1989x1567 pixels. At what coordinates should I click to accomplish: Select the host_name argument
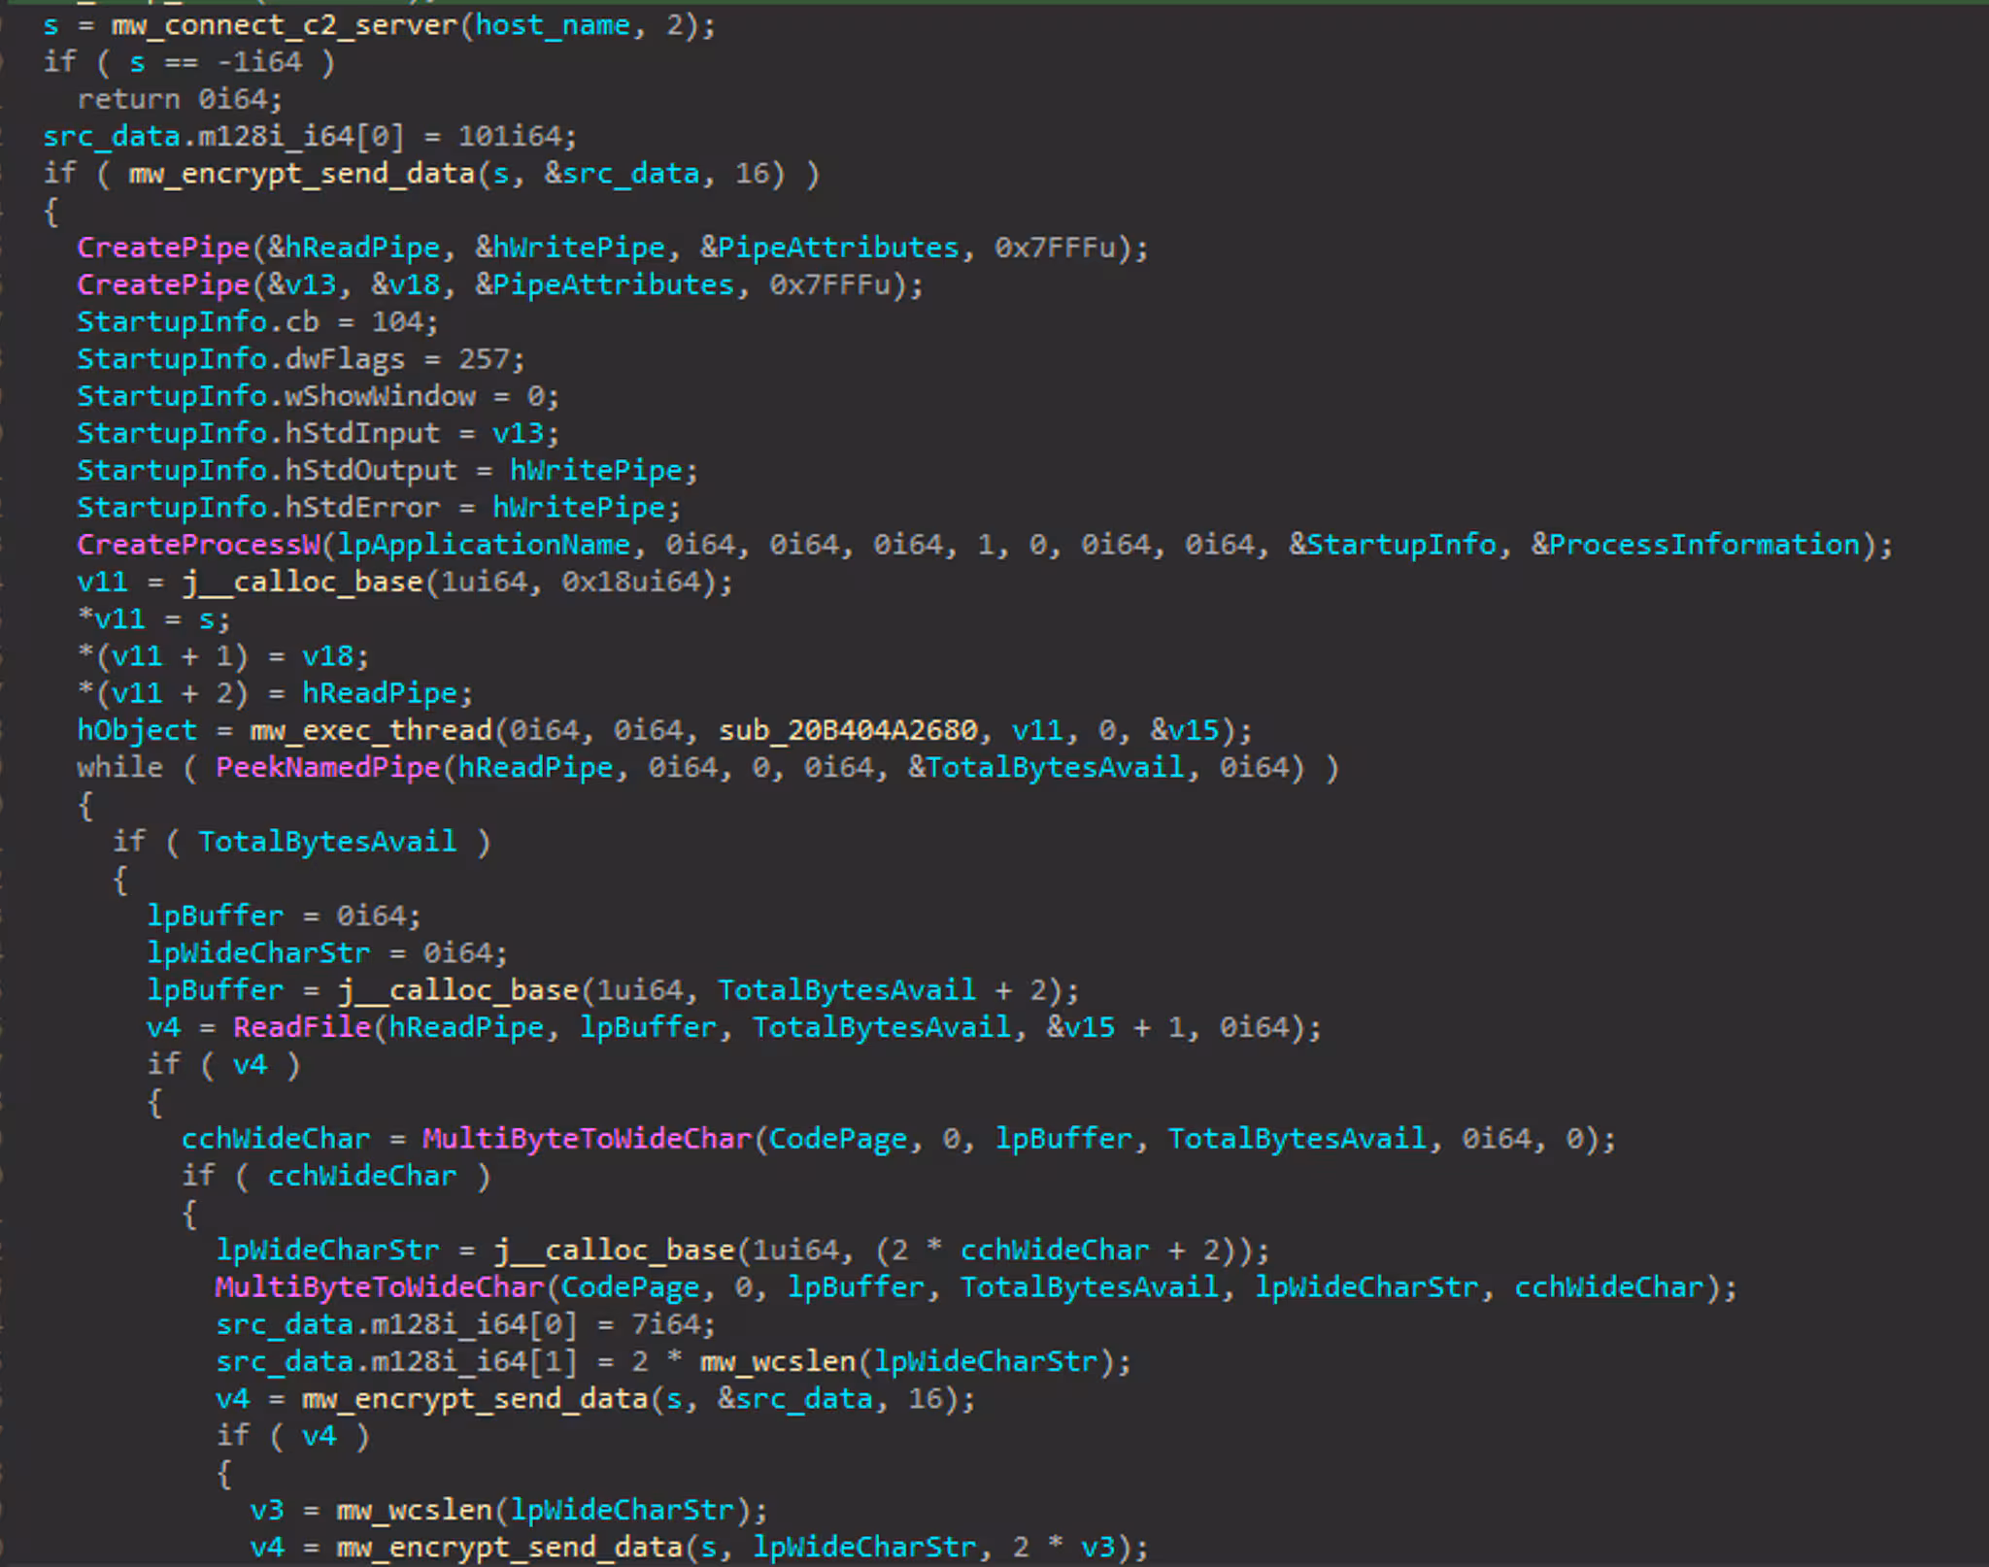click(x=552, y=25)
